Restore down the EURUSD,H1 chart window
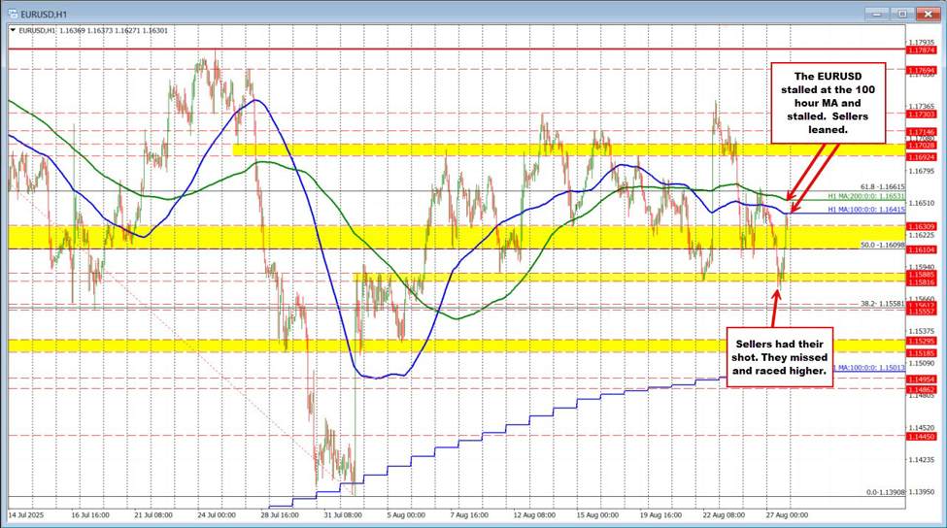This screenshot has height=528, width=947. 902,14
